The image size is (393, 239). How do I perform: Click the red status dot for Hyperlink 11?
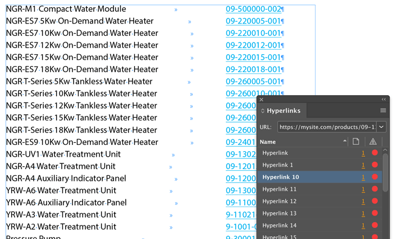point(374,189)
